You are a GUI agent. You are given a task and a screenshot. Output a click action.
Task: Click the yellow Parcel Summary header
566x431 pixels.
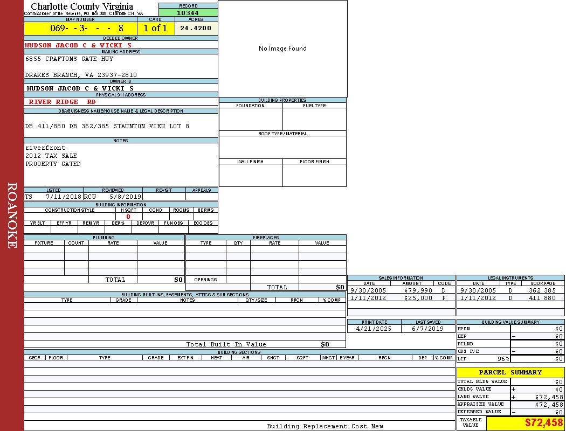tap(510, 372)
